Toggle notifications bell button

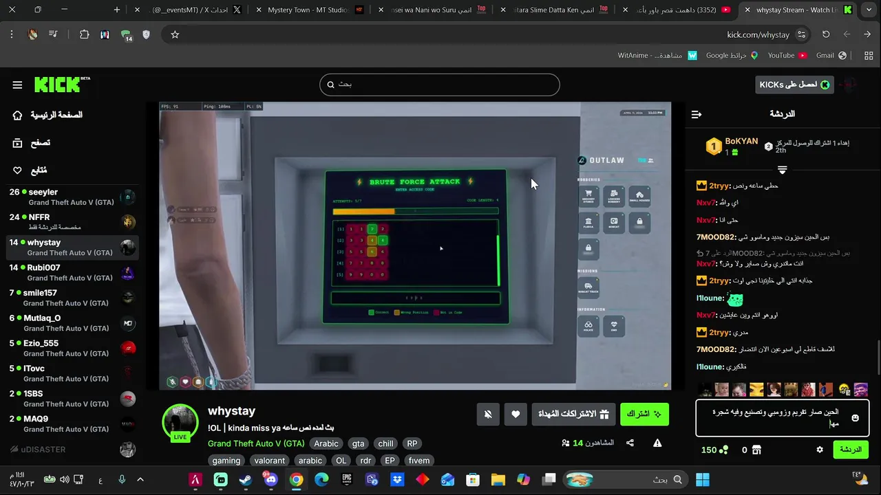[x=488, y=414]
